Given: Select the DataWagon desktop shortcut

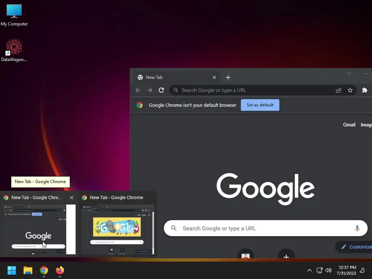Looking at the screenshot, I should pos(14,50).
